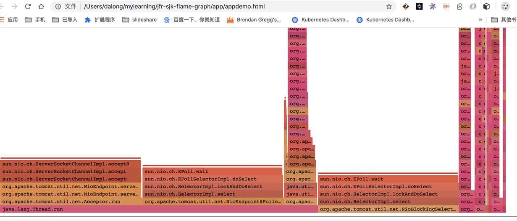Select the NioEndpoint$Polle... frame
This screenshot has height=221, width=517.
(212, 201)
